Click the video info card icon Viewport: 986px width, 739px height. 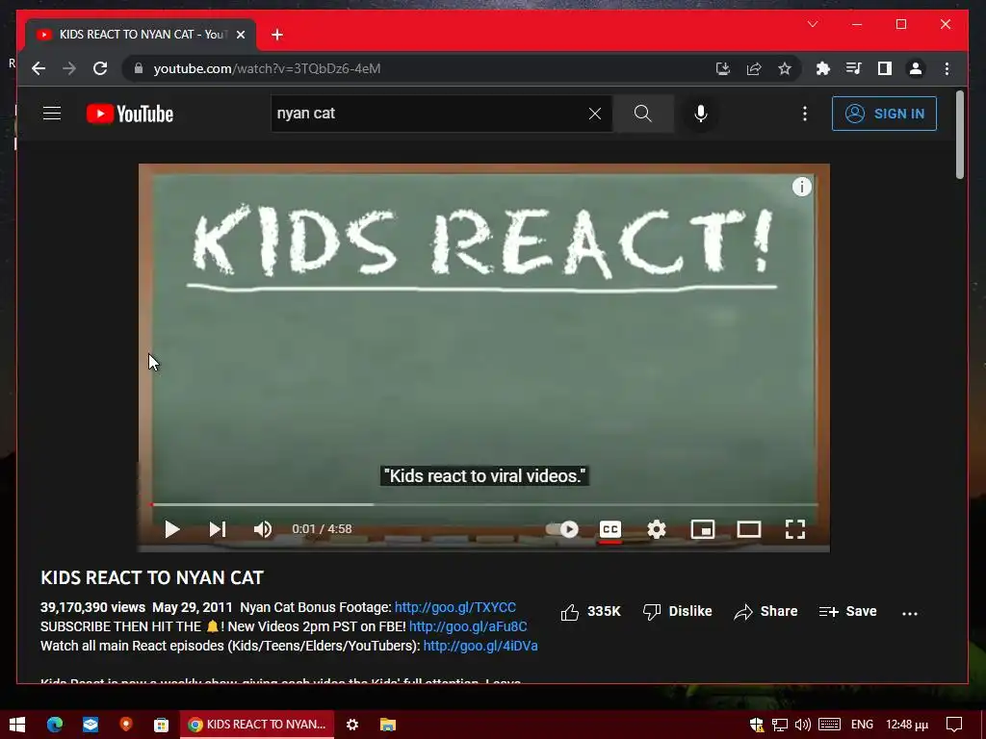click(x=802, y=187)
